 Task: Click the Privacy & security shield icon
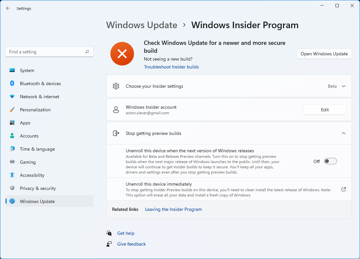(12, 188)
